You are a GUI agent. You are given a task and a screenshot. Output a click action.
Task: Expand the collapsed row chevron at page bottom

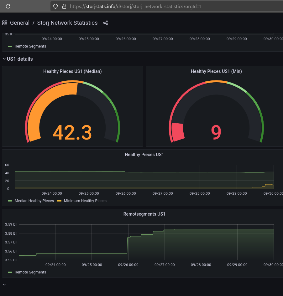(x=4, y=285)
